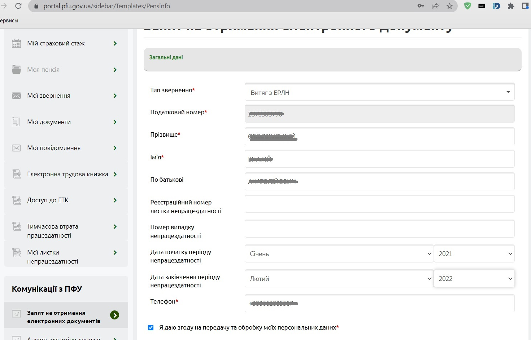Open Моя пенсія sidebar section
The image size is (531, 340).
click(x=43, y=70)
